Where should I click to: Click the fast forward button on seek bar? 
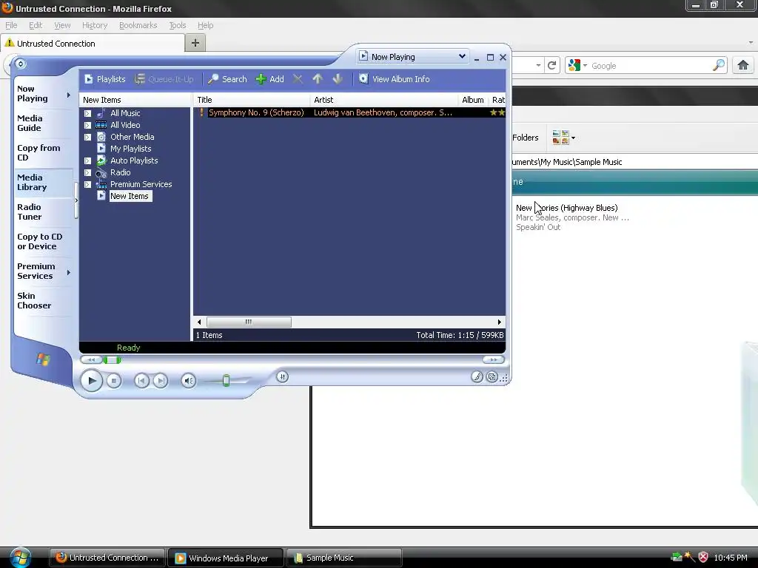click(x=493, y=359)
